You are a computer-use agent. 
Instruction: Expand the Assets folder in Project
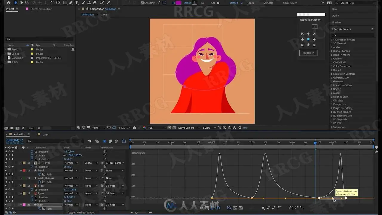(5, 49)
